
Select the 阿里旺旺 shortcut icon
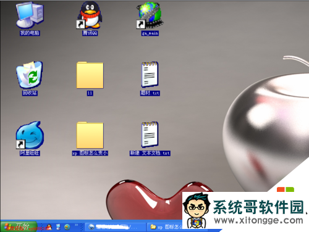click(x=30, y=135)
